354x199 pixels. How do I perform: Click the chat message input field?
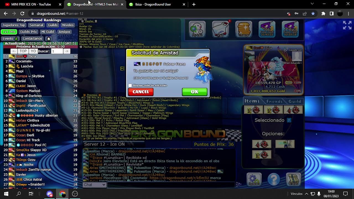[x=171, y=185]
